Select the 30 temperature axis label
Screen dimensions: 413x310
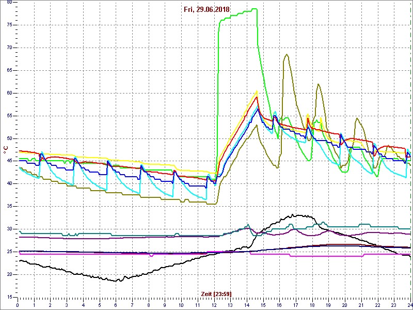tap(9, 229)
